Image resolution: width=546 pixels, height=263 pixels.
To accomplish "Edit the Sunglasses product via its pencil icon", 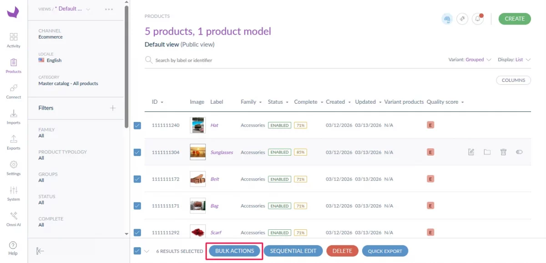I will point(471,152).
